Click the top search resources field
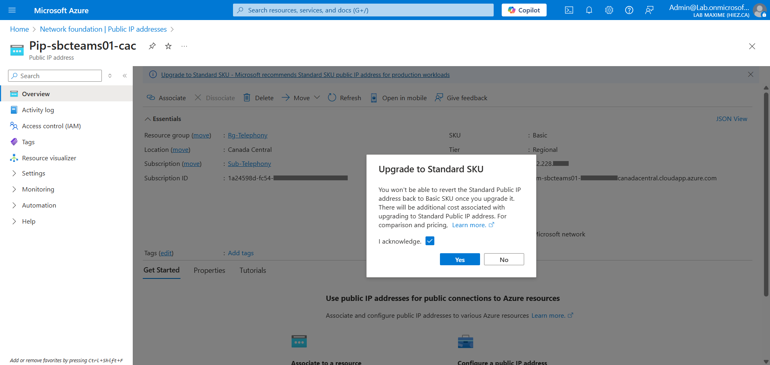The height and width of the screenshot is (365, 770). point(363,10)
